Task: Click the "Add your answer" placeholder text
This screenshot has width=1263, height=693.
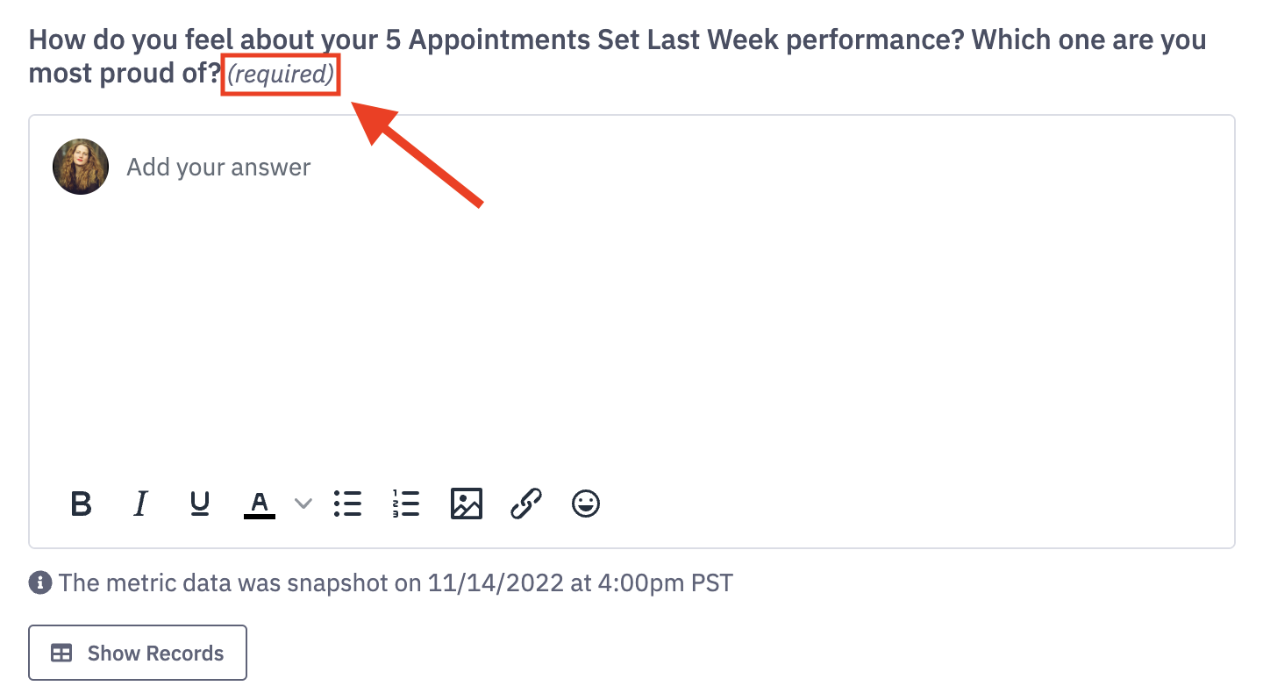Action: [x=218, y=168]
